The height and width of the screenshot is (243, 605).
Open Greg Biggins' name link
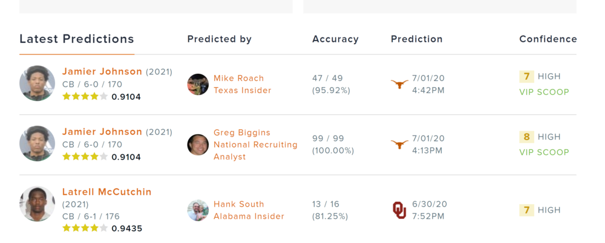coord(242,132)
